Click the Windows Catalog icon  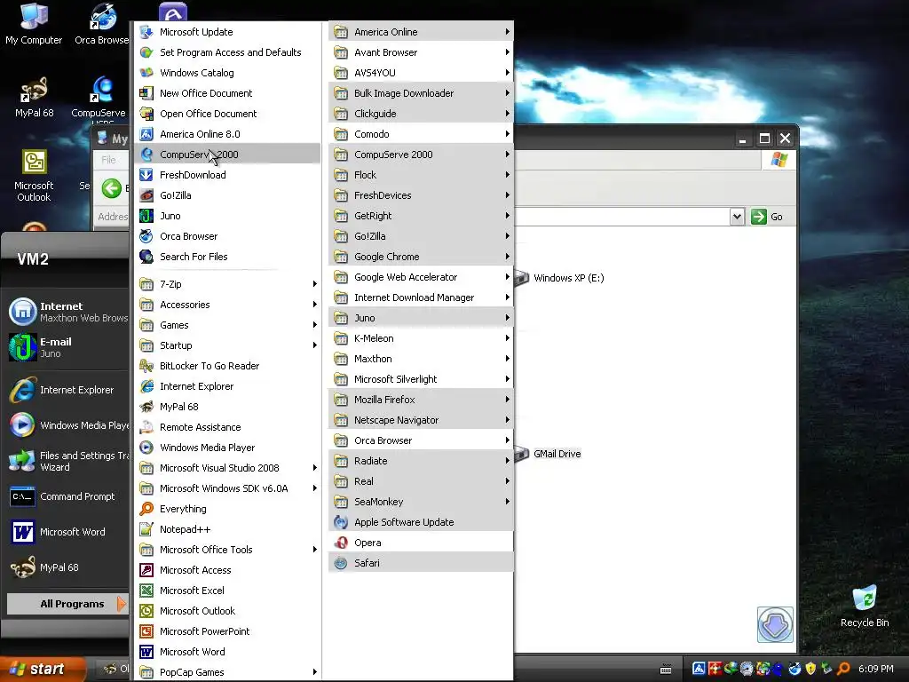point(146,73)
